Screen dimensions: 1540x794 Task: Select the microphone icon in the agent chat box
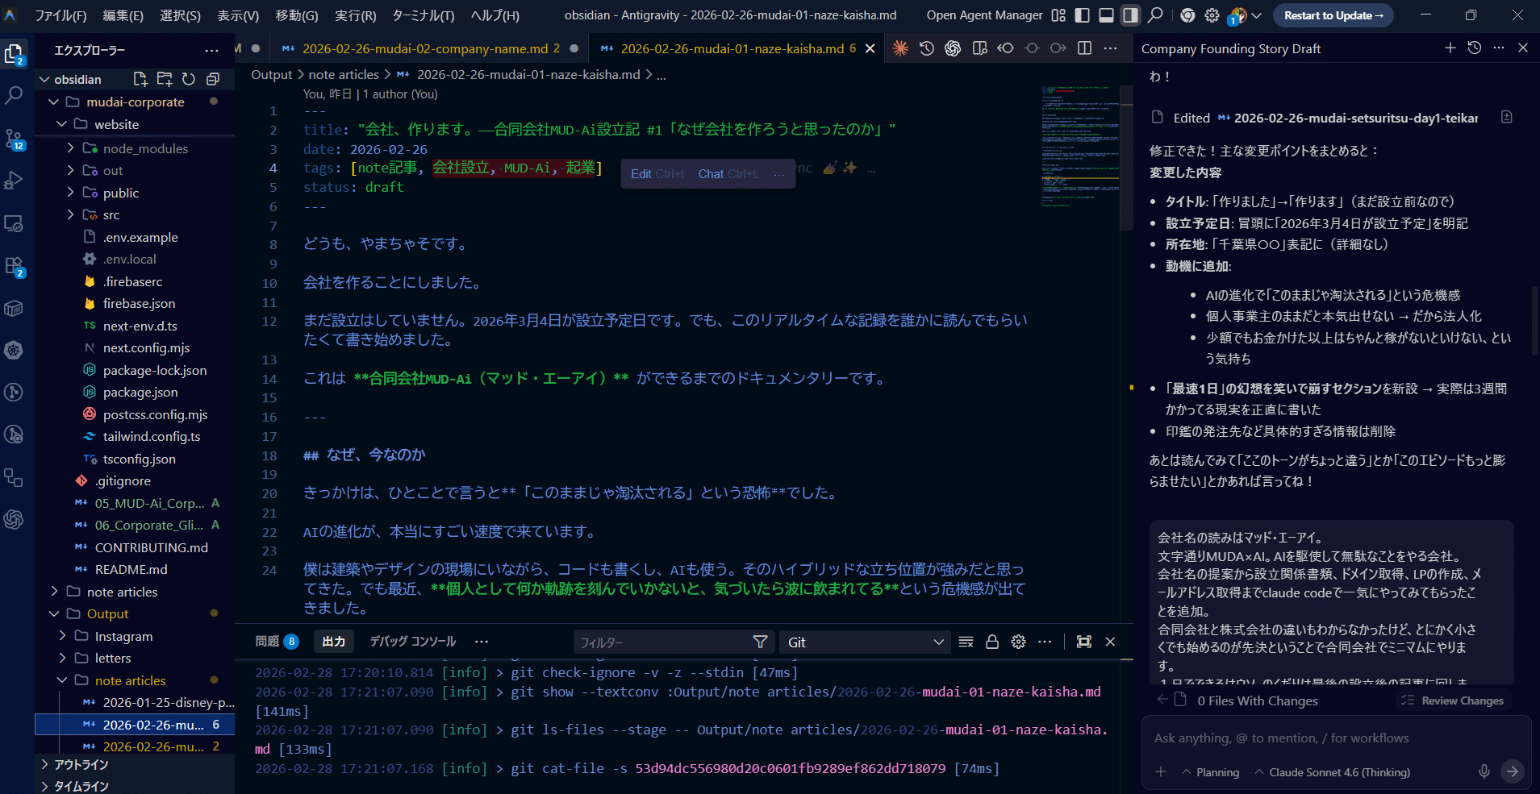pyautogui.click(x=1484, y=771)
